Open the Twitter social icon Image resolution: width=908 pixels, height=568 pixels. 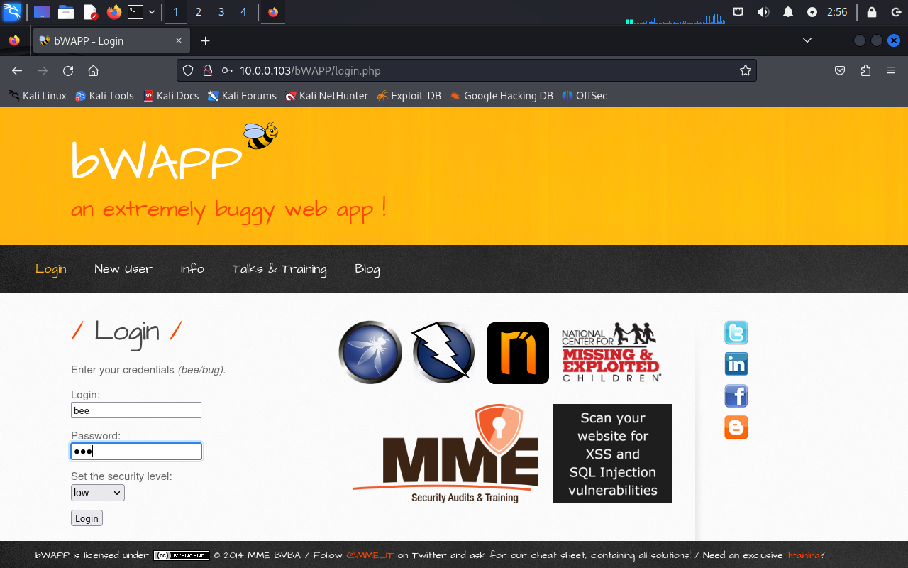736,333
